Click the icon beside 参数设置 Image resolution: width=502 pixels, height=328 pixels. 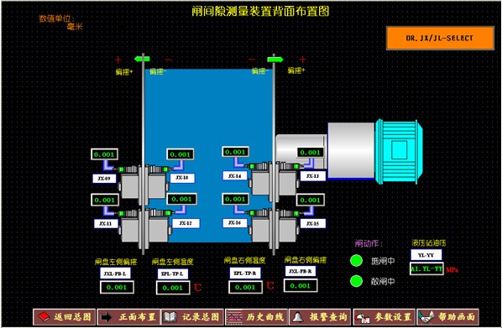[362, 317]
